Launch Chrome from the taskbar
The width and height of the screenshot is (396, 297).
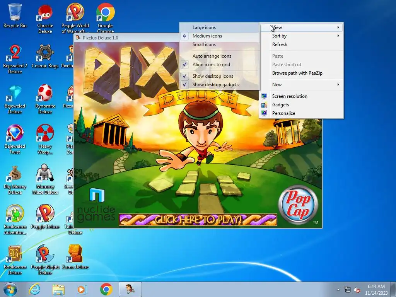click(106, 289)
